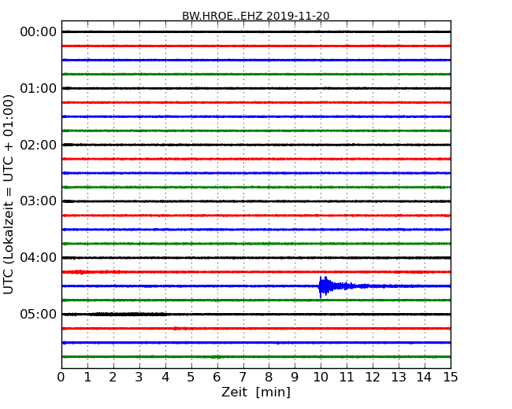Click the x-axis tick label 10

pos(321,378)
